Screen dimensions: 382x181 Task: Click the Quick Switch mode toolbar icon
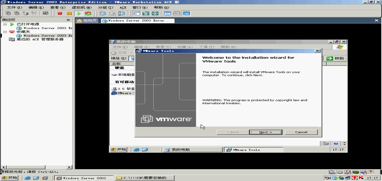pyautogui.click(x=155, y=14)
